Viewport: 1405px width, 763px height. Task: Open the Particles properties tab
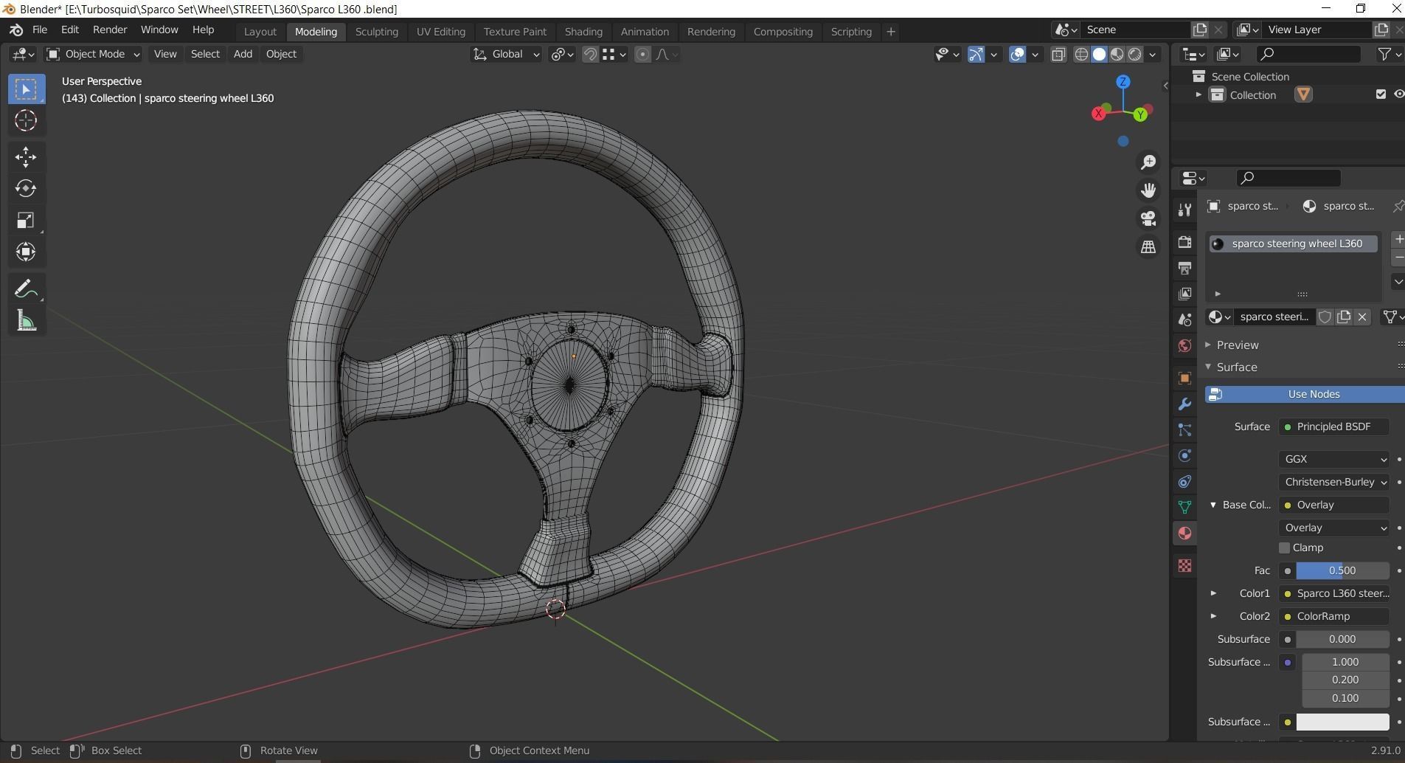pos(1184,430)
